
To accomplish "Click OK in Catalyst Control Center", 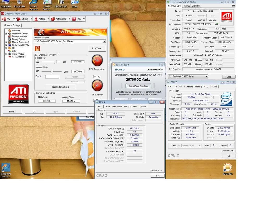I will [34, 112].
